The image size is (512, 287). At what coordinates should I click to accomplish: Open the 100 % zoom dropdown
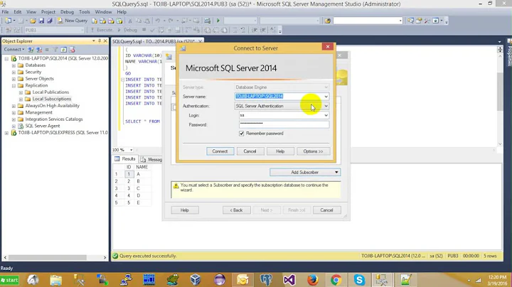point(132,150)
